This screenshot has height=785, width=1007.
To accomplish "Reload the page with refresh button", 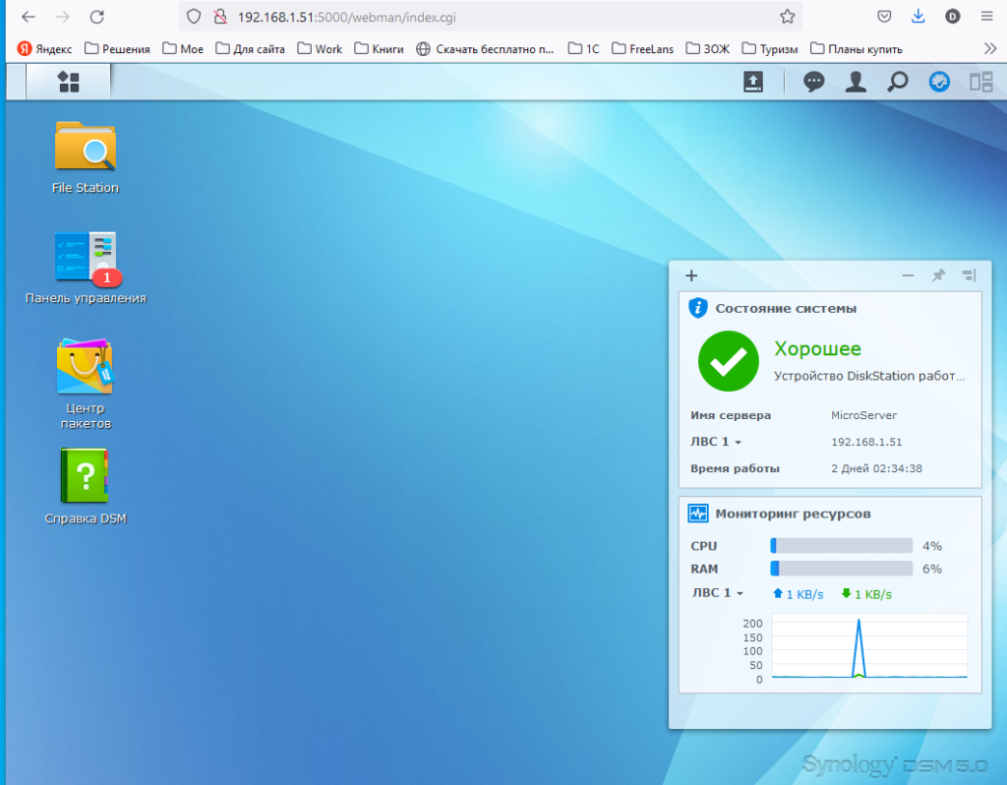I will (x=97, y=17).
